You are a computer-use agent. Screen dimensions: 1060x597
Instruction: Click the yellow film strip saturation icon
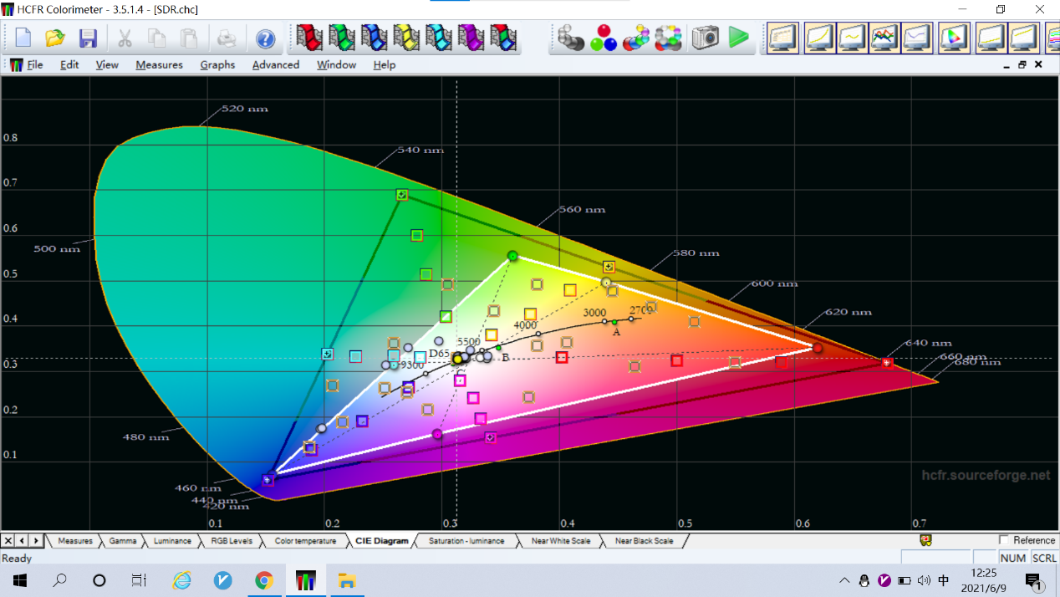tap(406, 38)
